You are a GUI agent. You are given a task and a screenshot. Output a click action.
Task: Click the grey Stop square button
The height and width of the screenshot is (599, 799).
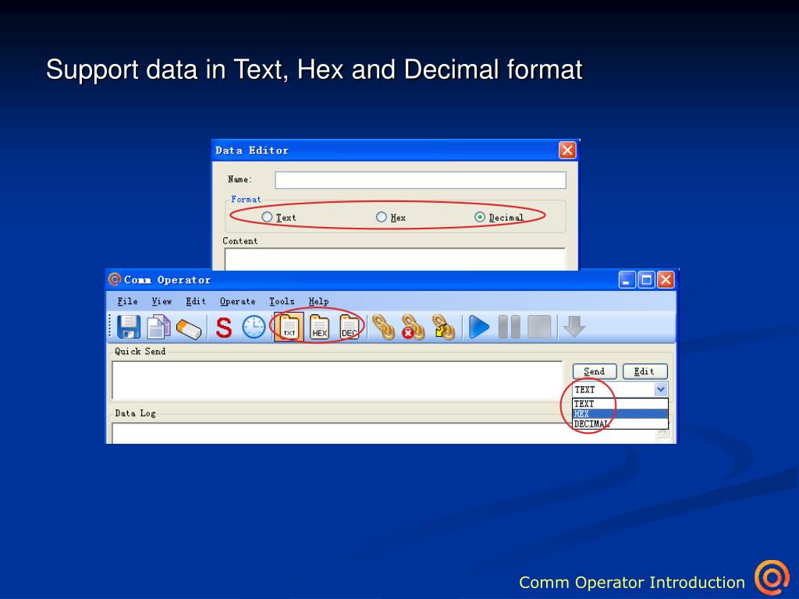point(539,327)
